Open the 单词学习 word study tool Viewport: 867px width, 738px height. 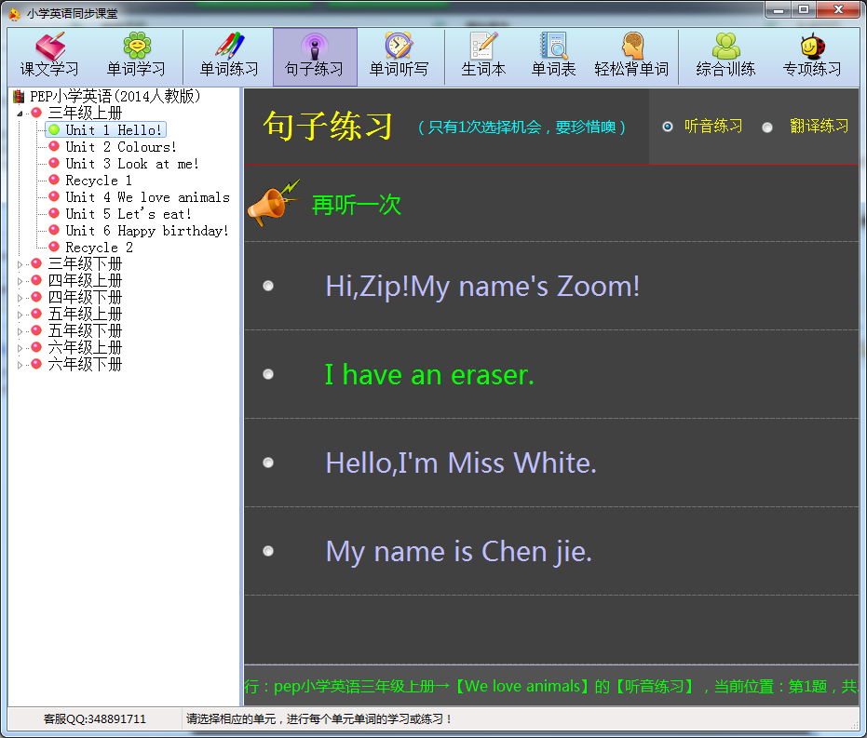(x=136, y=56)
